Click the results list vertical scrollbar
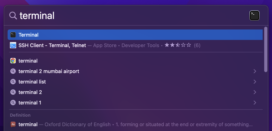 (x=266, y=49)
